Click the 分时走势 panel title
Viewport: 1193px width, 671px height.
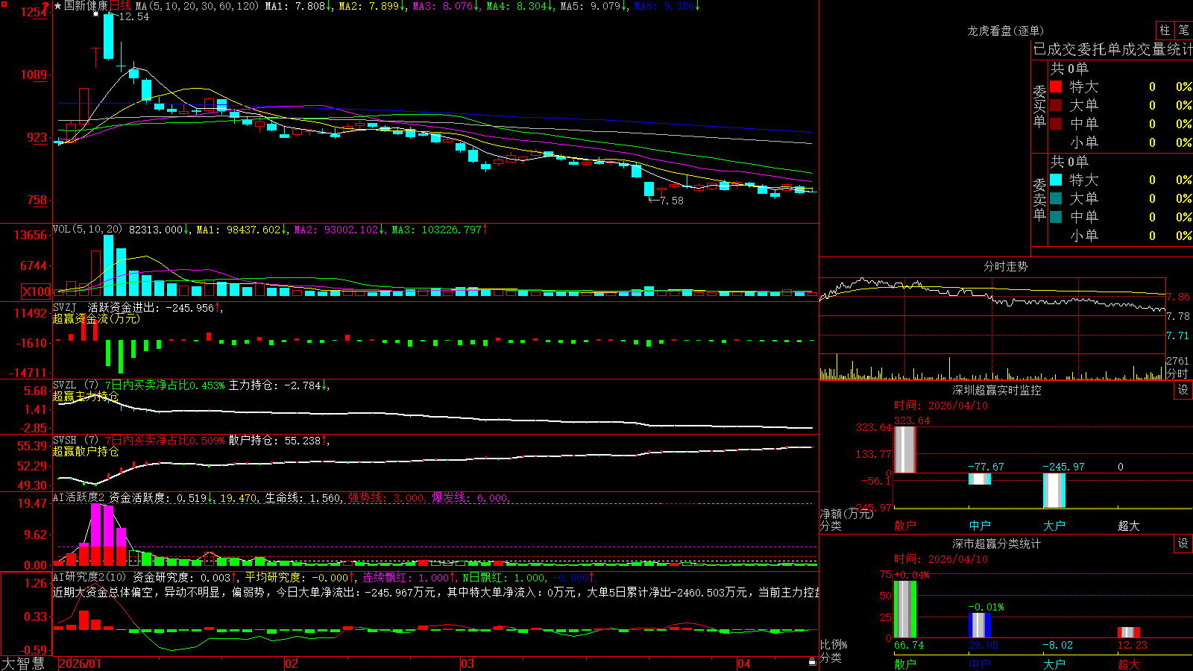tap(1005, 266)
